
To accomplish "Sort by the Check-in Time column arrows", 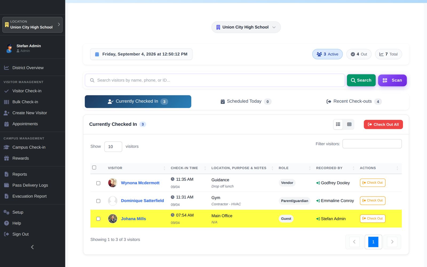I will coord(205,168).
